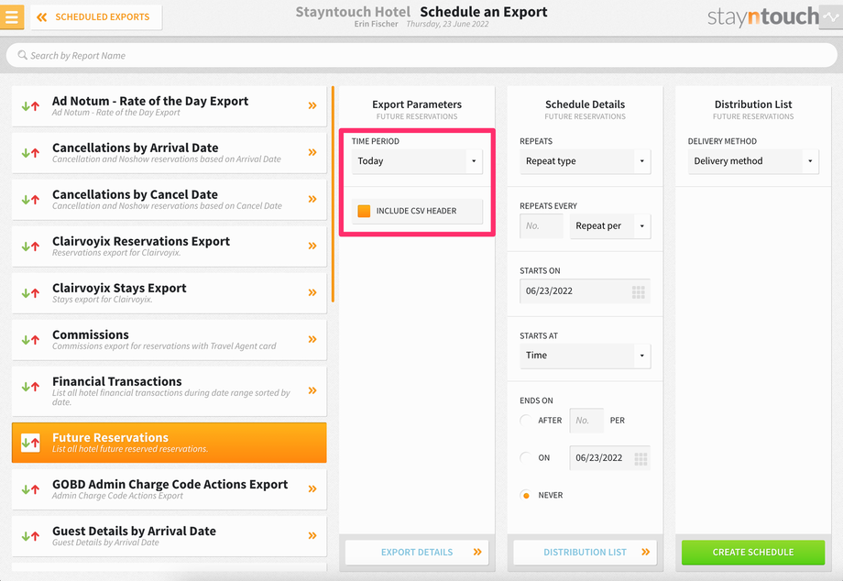Select Commissions report

[x=169, y=340]
